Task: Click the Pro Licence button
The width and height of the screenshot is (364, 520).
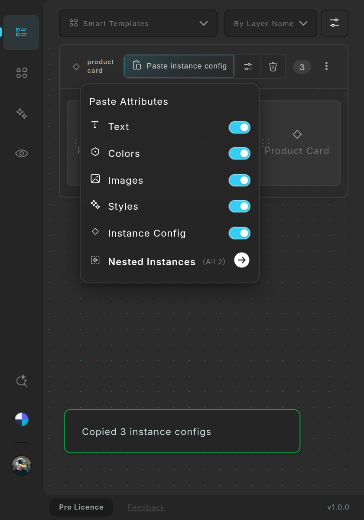Action: (x=81, y=507)
